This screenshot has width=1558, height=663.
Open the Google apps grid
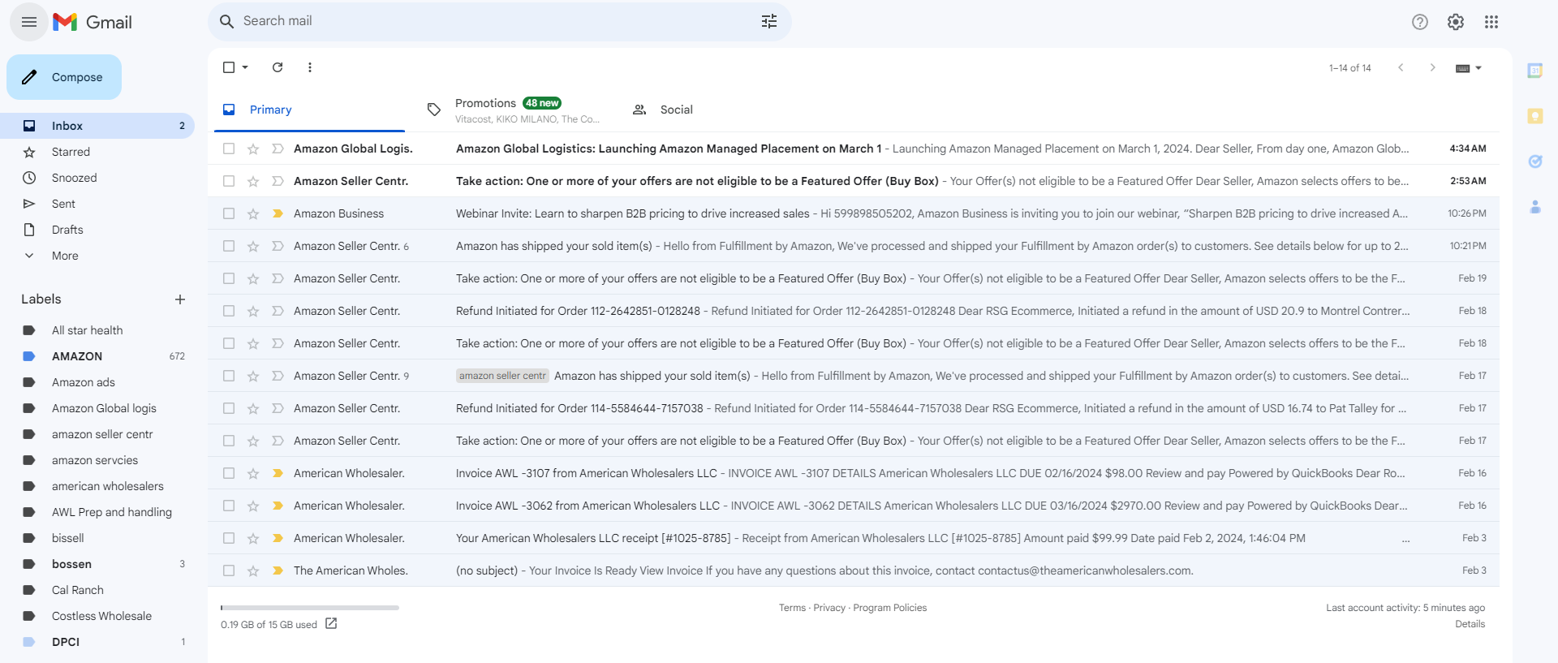[1491, 22]
